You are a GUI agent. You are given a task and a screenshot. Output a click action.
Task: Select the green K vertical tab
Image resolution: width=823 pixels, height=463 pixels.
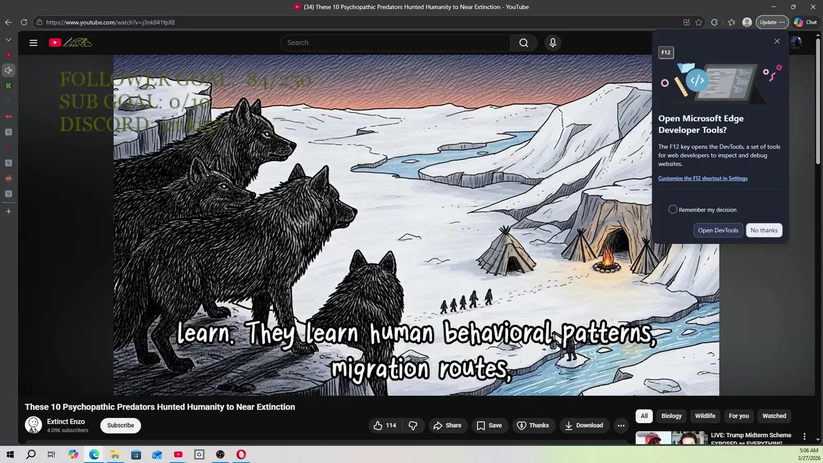[x=8, y=86]
